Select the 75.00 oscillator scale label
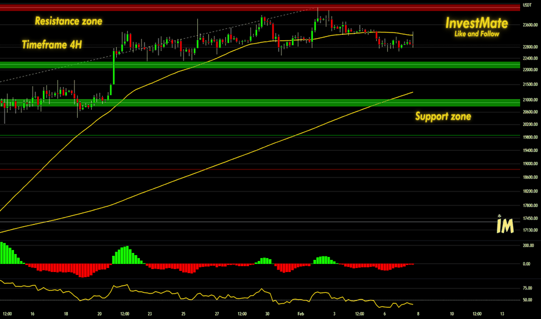This screenshot has width=541, height=319. tap(528, 288)
